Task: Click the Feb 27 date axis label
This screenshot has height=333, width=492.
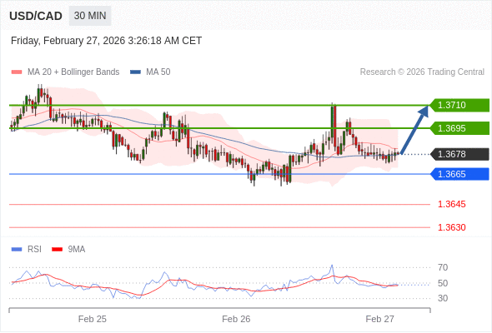Action: pyautogui.click(x=379, y=319)
